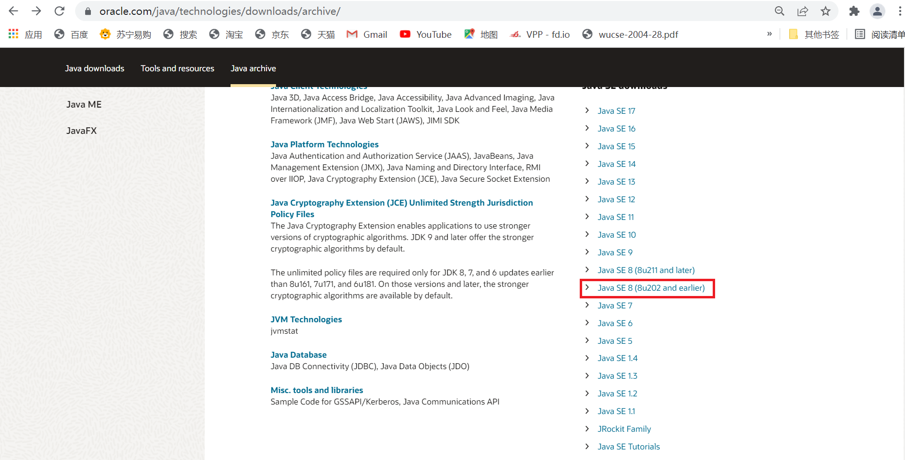905x460 pixels.
Task: Expand the chevron beside Java SE 7
Action: coord(587,305)
